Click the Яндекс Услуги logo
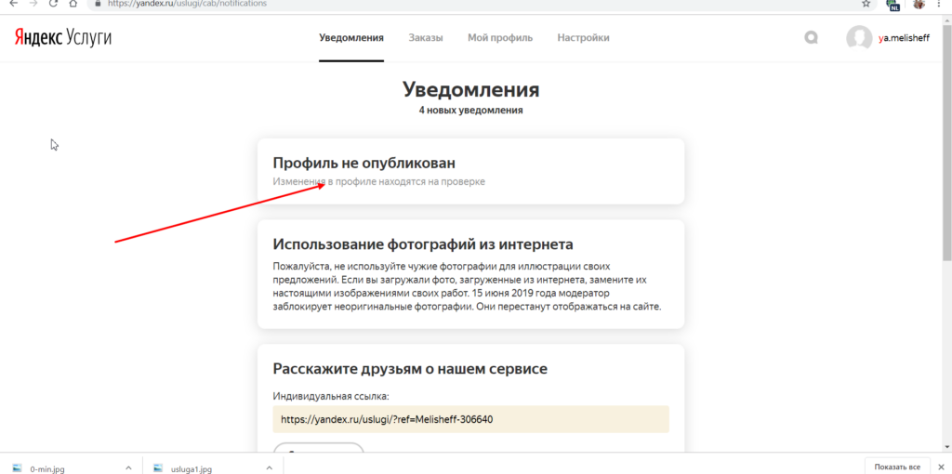The height and width of the screenshot is (474, 952). point(63,37)
